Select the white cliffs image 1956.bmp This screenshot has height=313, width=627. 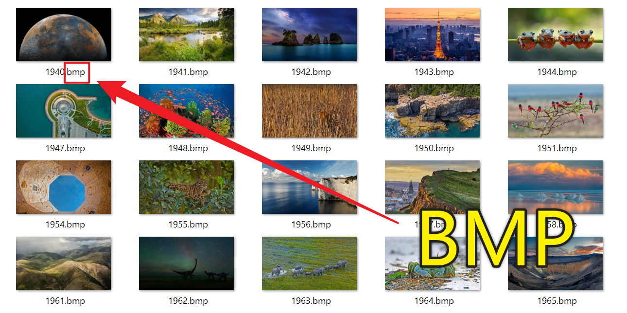[309, 187]
